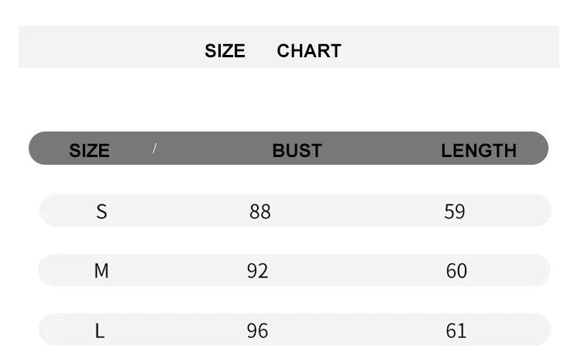The image size is (581, 352).
Task: Click length value 60 in the M row
Action: pos(456,271)
